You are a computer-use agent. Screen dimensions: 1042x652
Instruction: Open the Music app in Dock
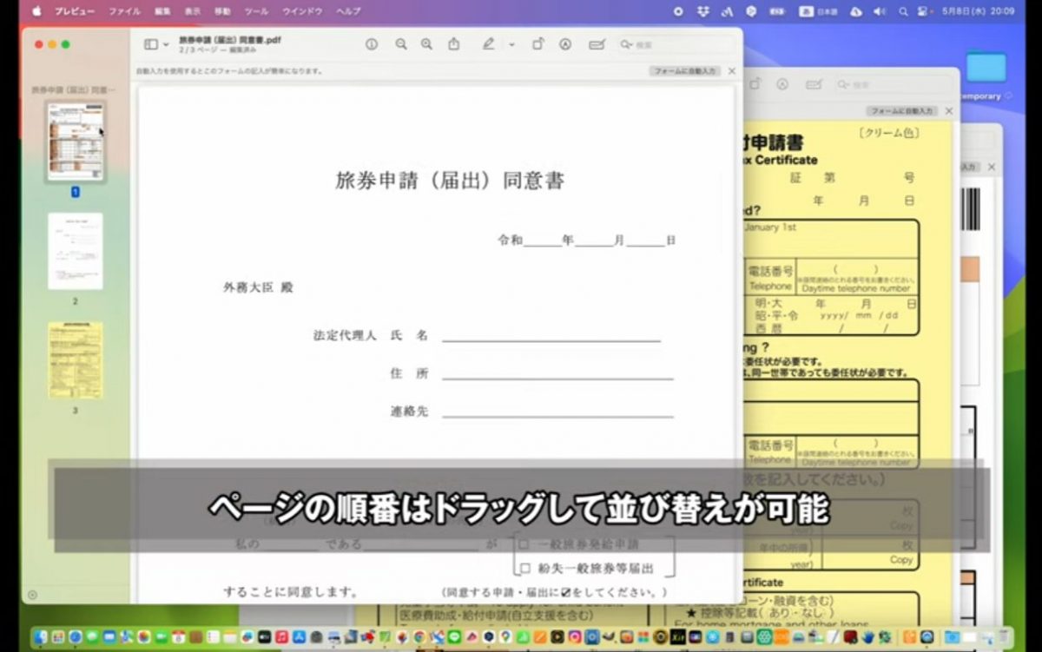tap(281, 637)
